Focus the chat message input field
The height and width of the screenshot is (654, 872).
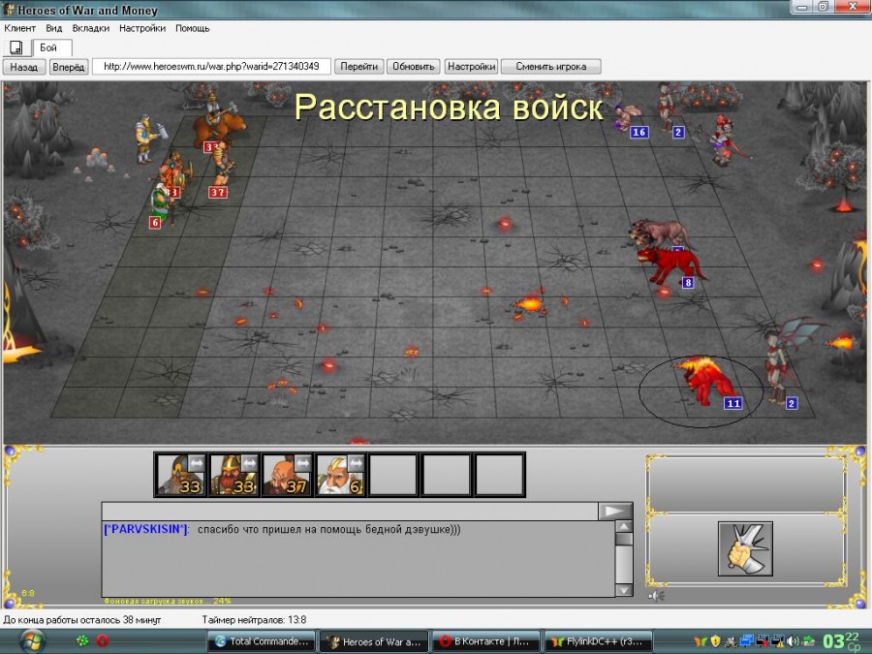click(x=350, y=511)
